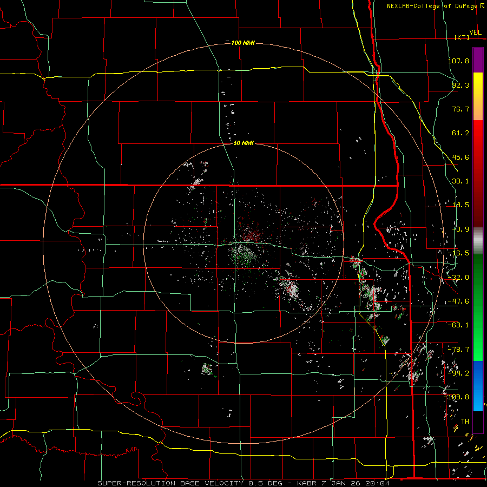Select the 107.8 value on velocity scale
Viewport: 487px width, 487px height.
(x=458, y=61)
